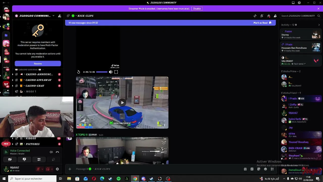Toggle the member list icon

point(275,16)
